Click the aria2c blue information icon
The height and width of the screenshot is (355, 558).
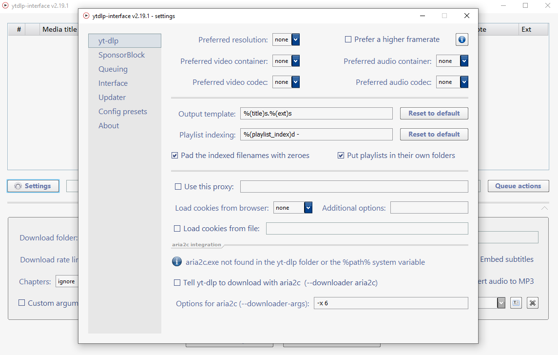[177, 262]
